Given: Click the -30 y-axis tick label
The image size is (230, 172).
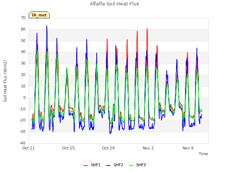Looking at the screenshot, I should click(22, 132).
